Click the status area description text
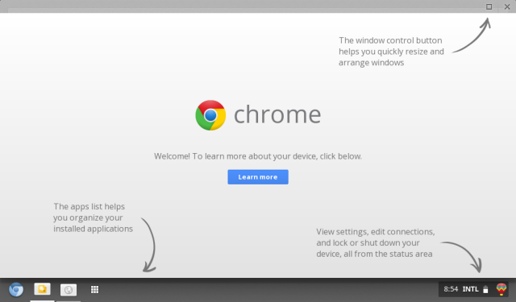Screen dimensions: 516x302 (x=376, y=243)
